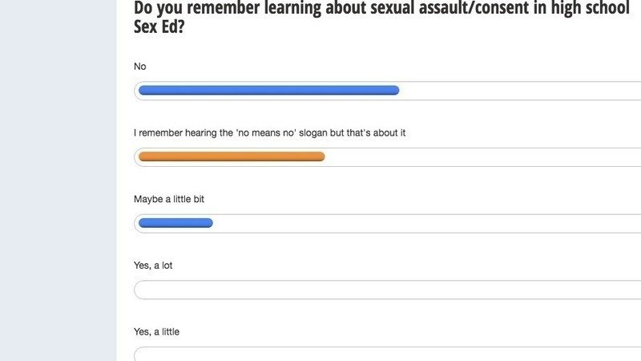The width and height of the screenshot is (641, 361).
Task: Click the empty track after the short blue bar
Action: coord(425,223)
